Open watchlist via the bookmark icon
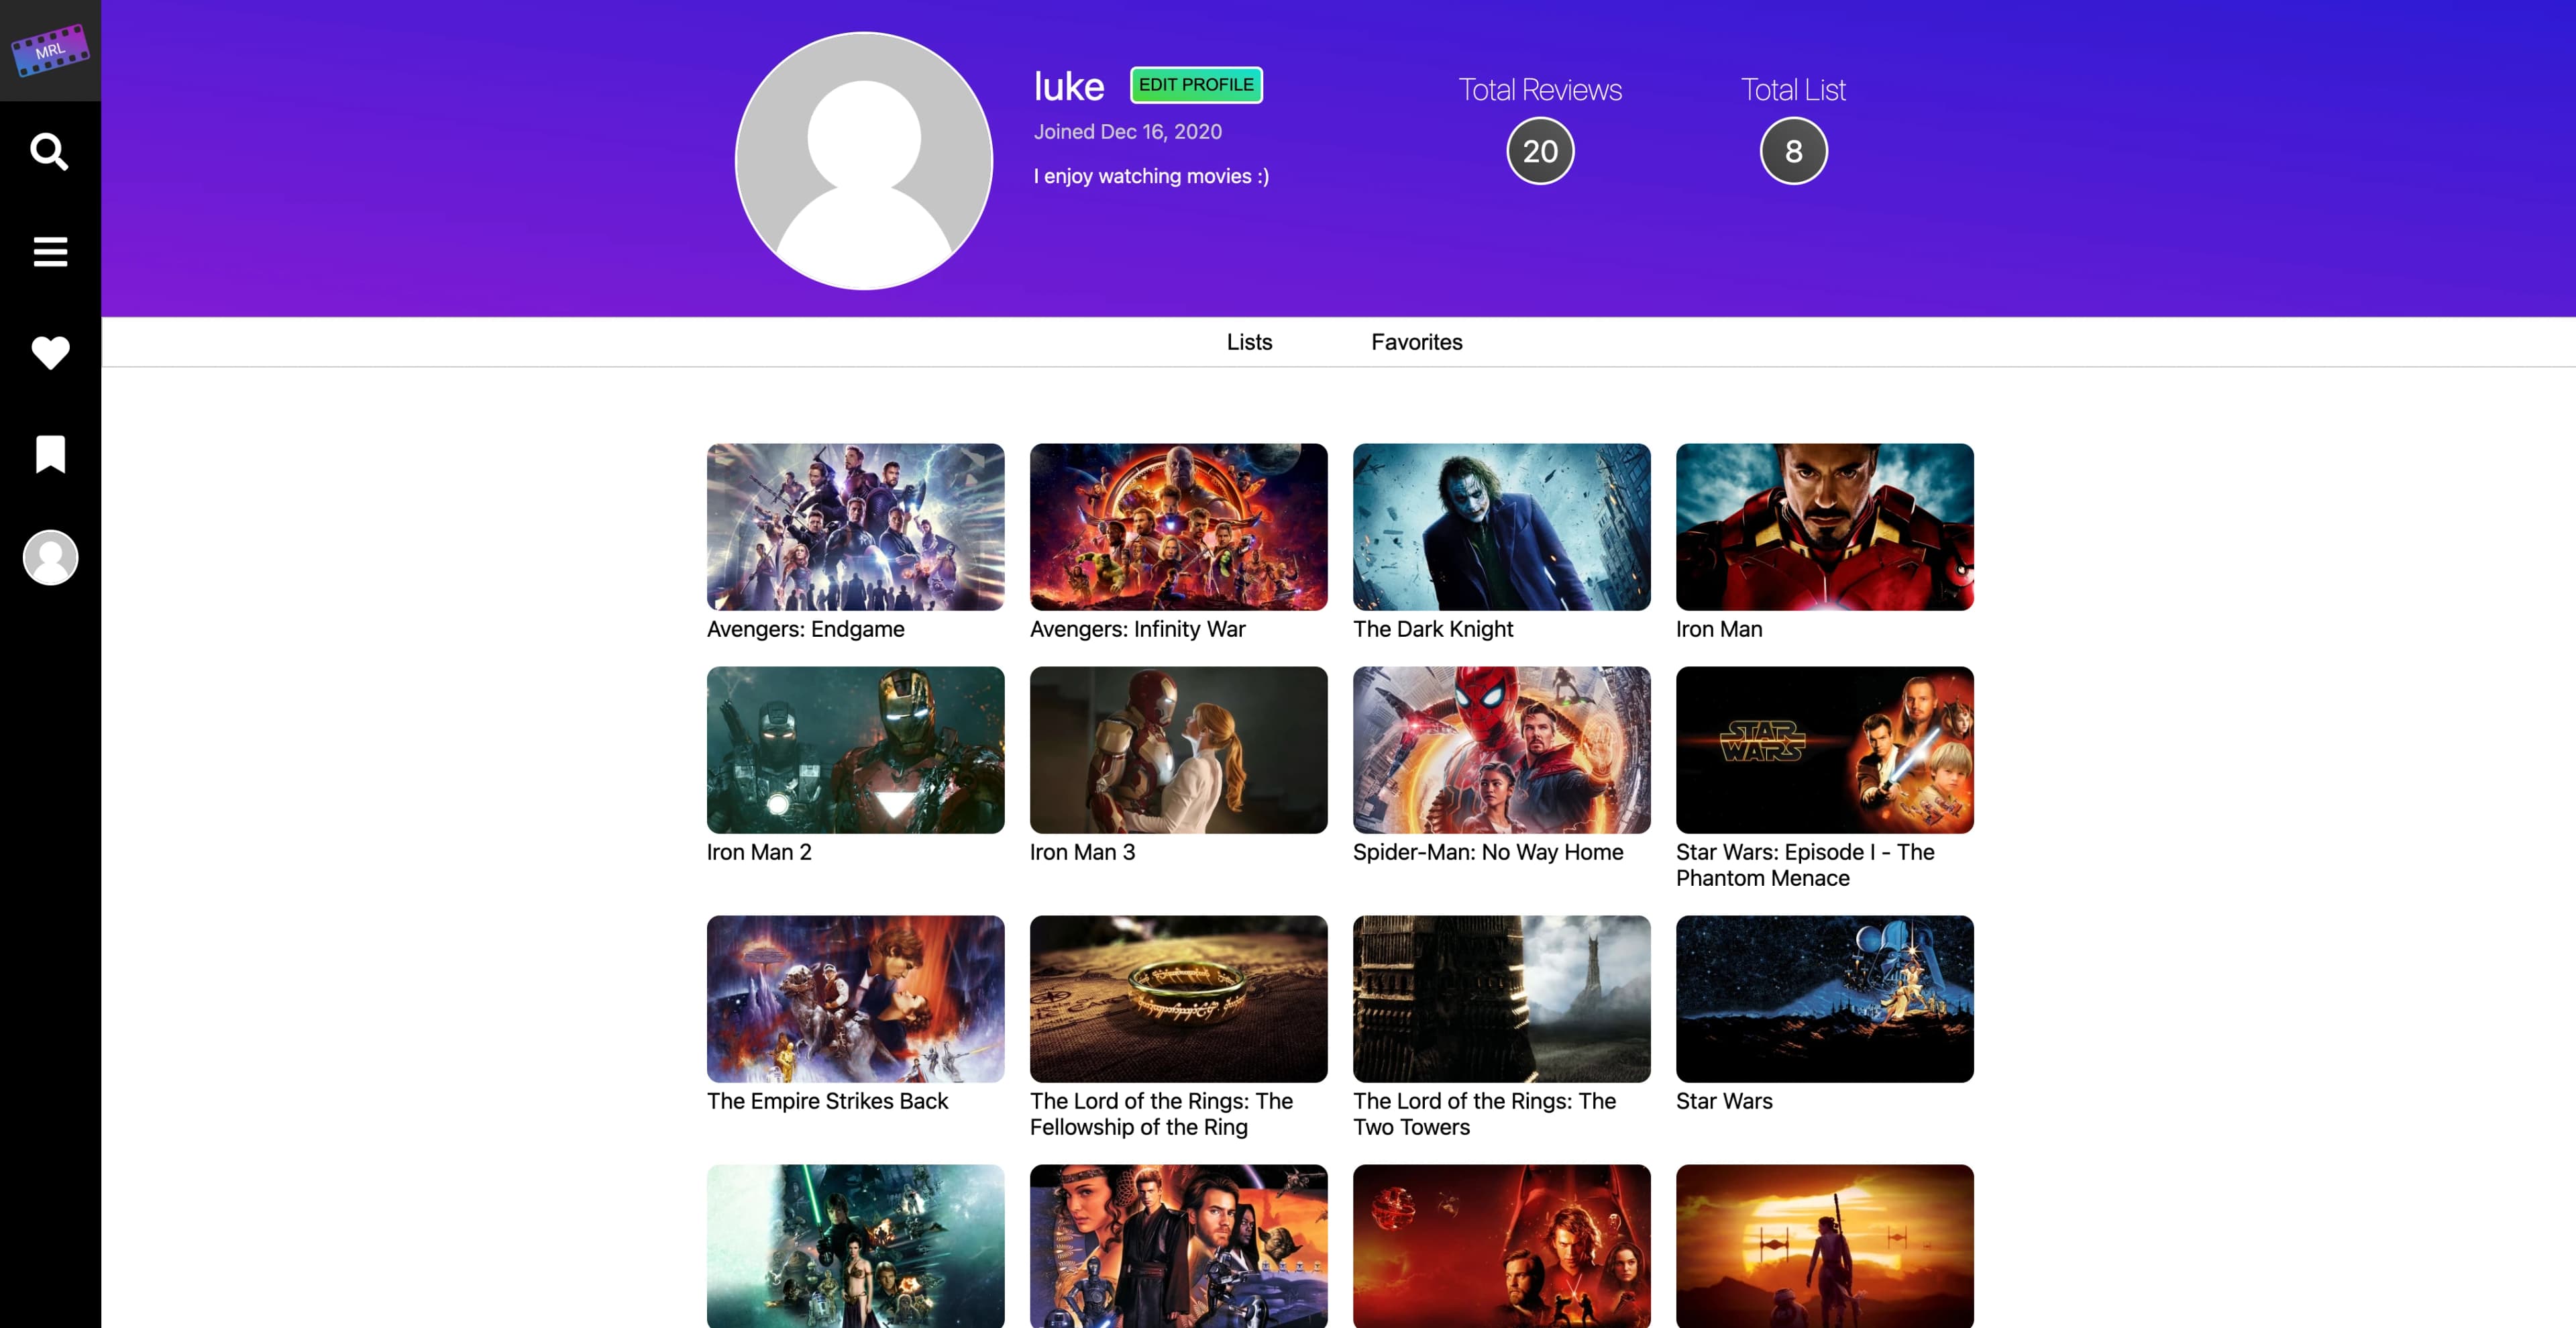The width and height of the screenshot is (2576, 1328). (50, 454)
